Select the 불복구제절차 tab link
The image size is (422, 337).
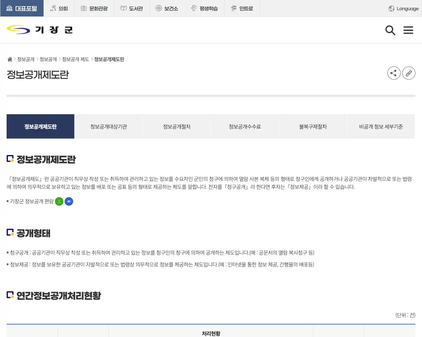313,126
